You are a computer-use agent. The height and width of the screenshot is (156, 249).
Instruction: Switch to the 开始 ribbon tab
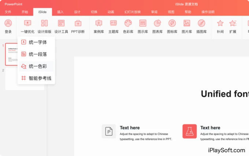coord(25,12)
